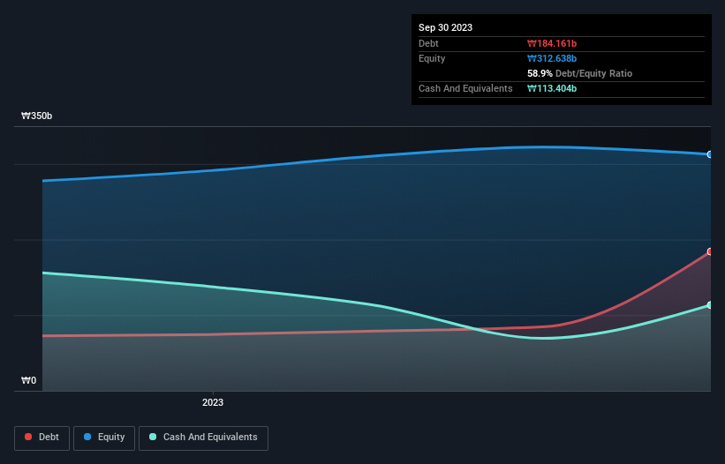
Task: Click the ₩312.638b equity value
Action: click(x=552, y=58)
